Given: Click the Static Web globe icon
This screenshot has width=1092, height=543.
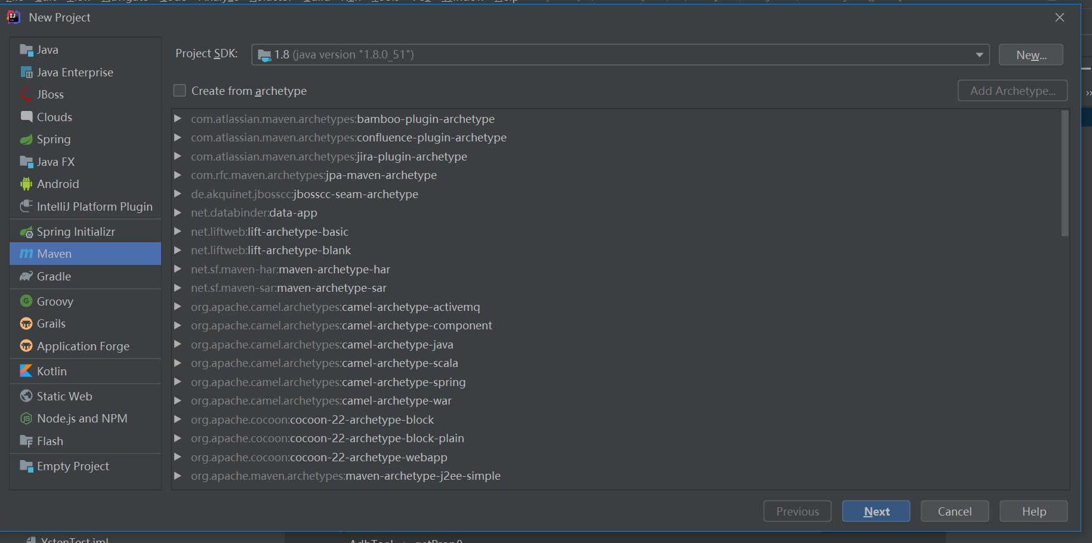Looking at the screenshot, I should click(x=26, y=396).
